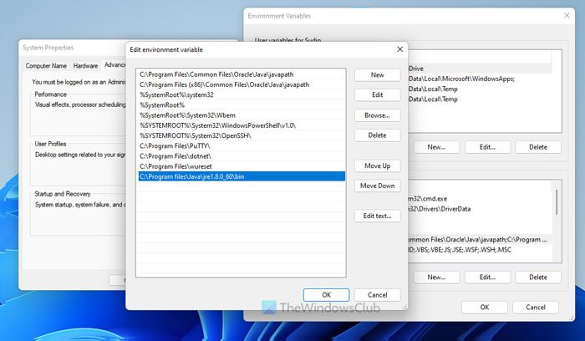This screenshot has width=585, height=341.
Task: Cancel the Edit environment variable dialog
Action: point(377,295)
